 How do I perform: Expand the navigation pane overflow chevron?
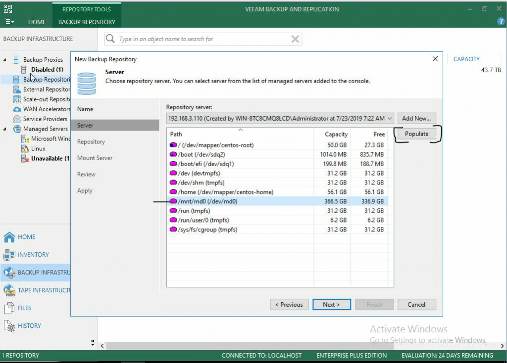[x=93, y=342]
